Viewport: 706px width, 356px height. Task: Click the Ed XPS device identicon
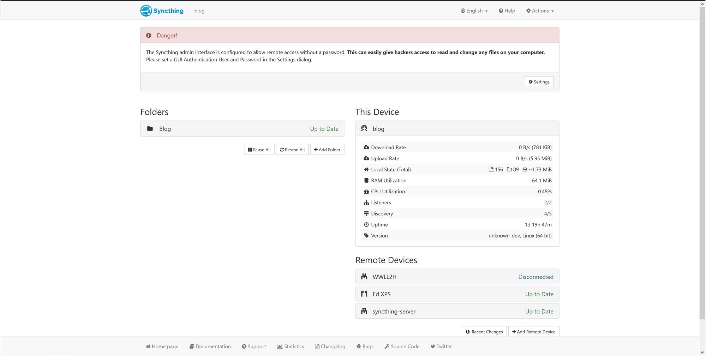pyautogui.click(x=364, y=294)
